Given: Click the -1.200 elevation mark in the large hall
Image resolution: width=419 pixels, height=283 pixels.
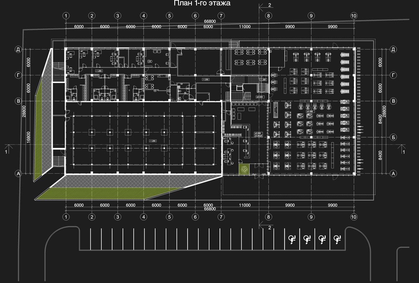Looking at the screenshot, I should pos(150,141).
